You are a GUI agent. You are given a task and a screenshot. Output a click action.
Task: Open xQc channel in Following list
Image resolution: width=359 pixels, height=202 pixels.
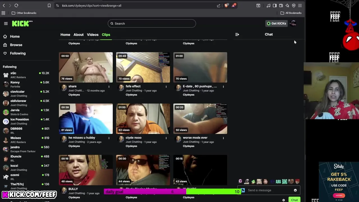pyautogui.click(x=26, y=75)
